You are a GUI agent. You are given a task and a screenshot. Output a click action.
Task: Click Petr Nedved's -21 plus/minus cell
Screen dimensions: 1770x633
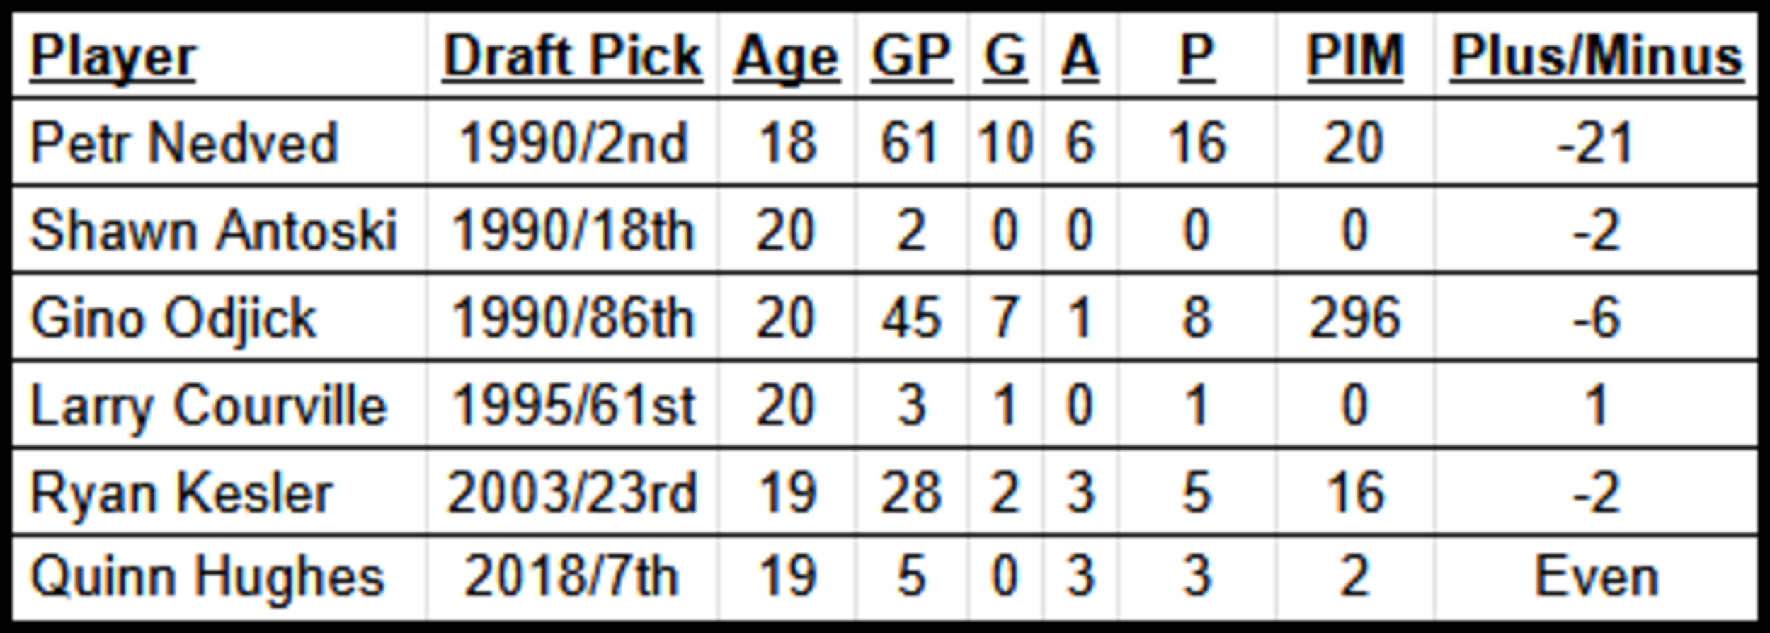click(1597, 144)
